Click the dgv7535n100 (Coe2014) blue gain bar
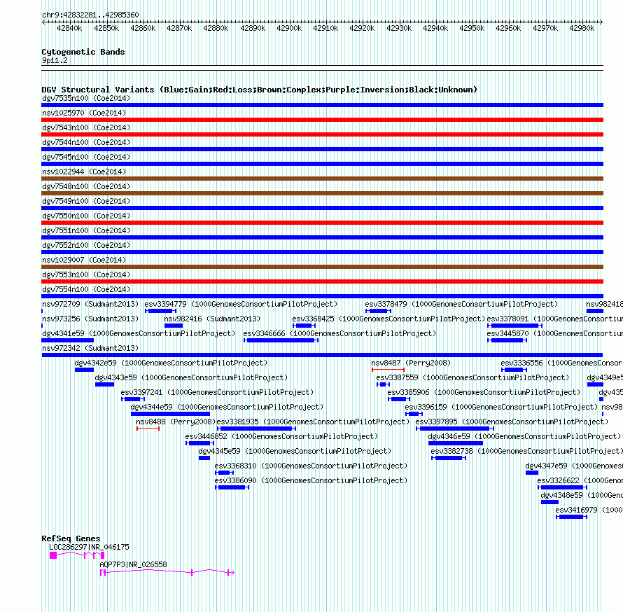Image resolution: width=623 pixels, height=612 pixels. 322,105
